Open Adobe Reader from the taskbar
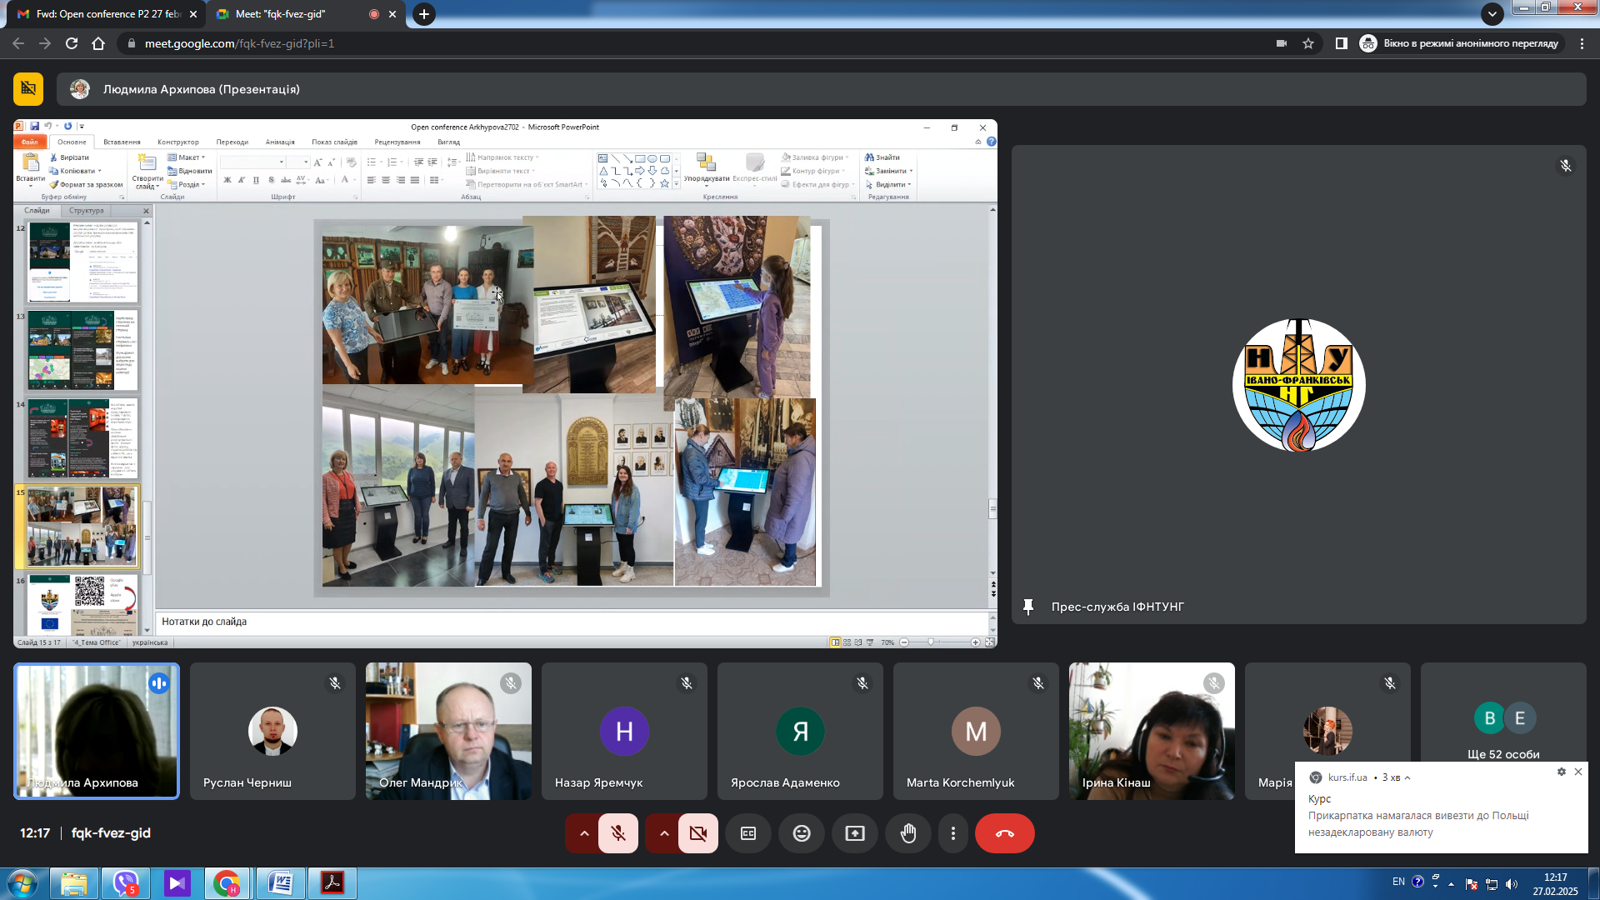 pos(332,883)
